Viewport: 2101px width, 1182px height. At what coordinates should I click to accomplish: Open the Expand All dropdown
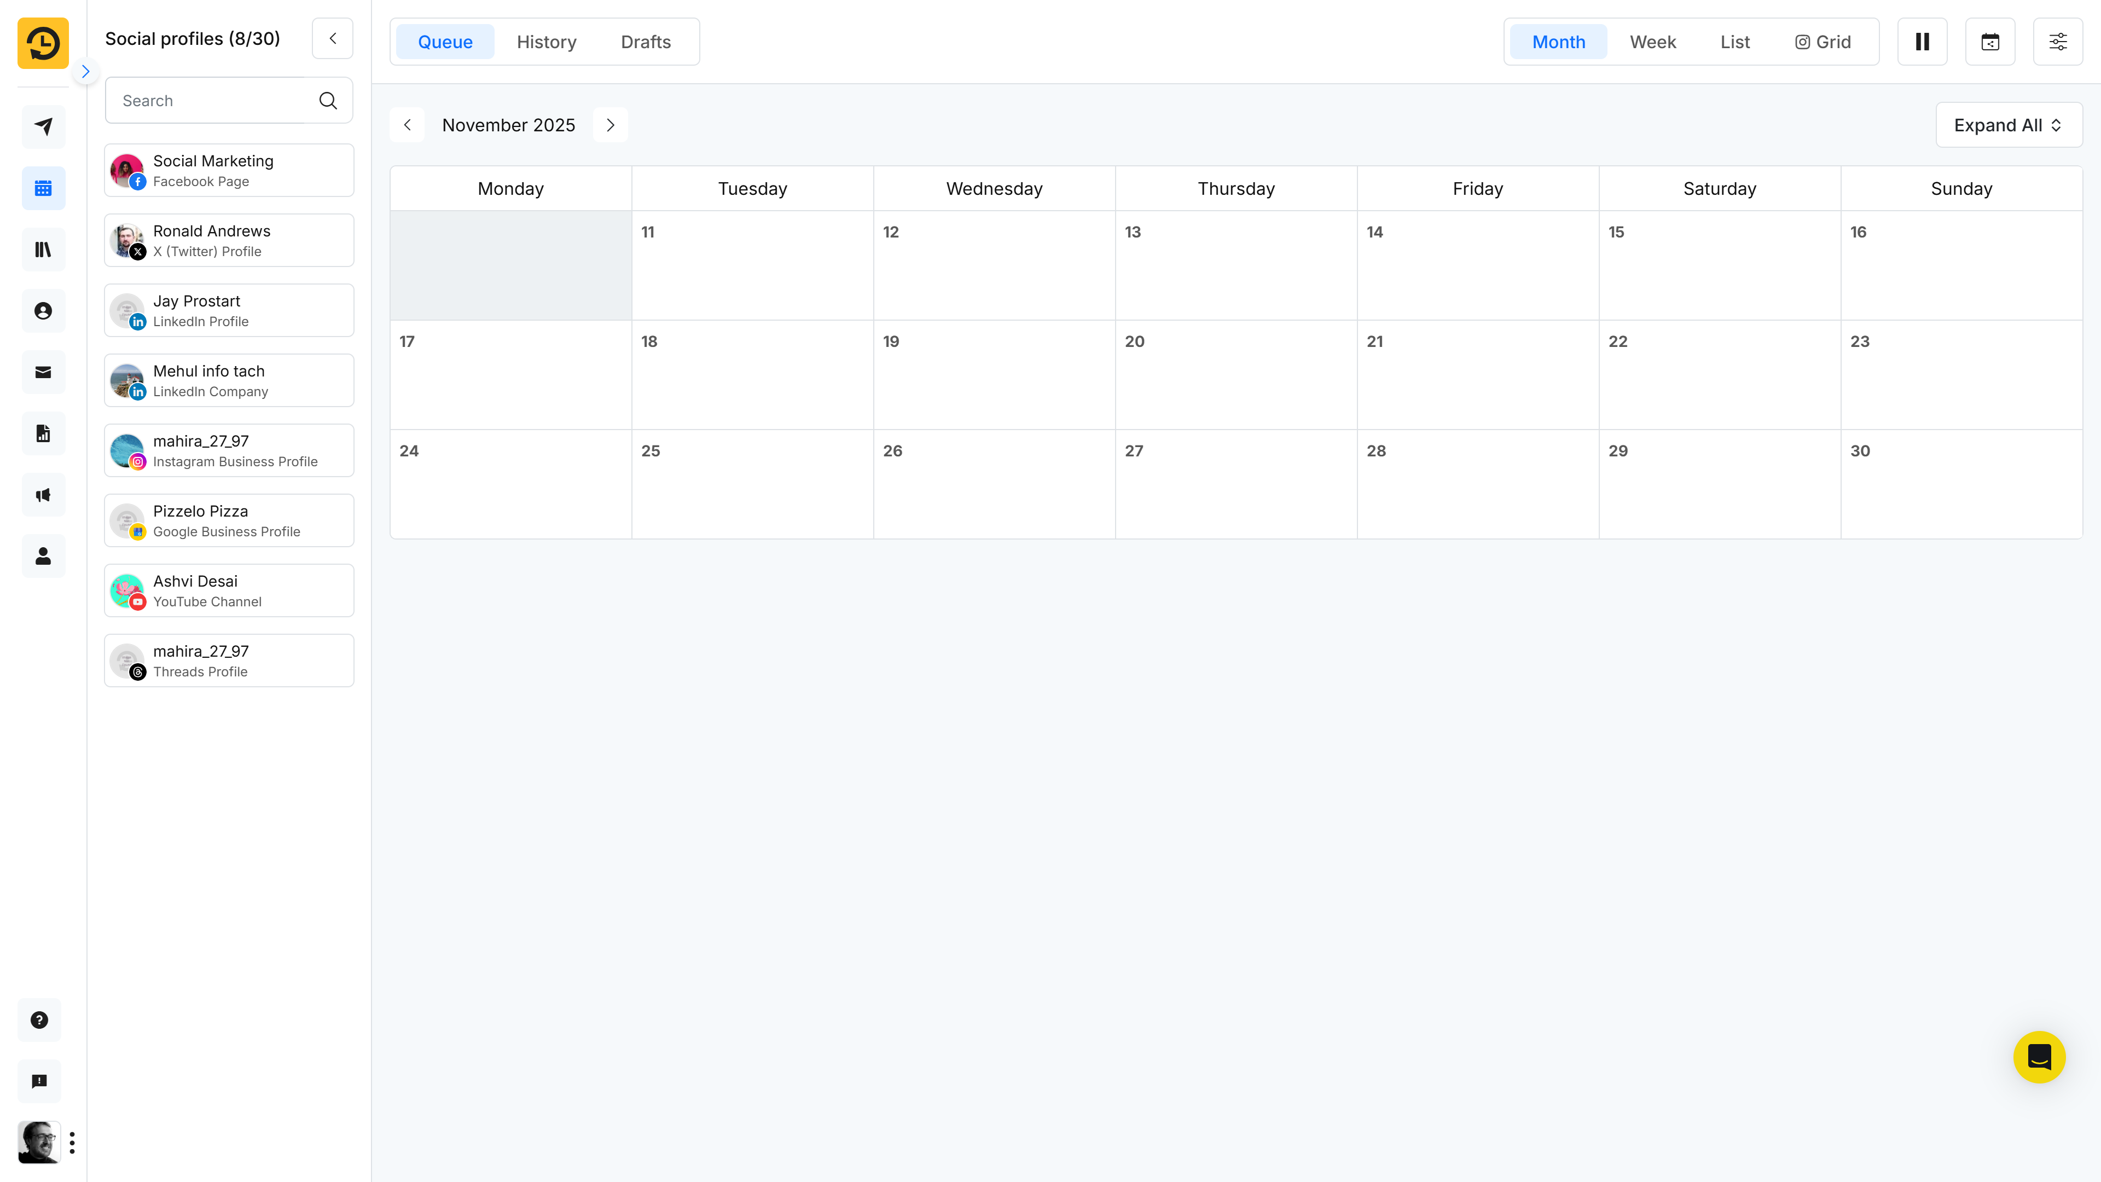(2008, 125)
